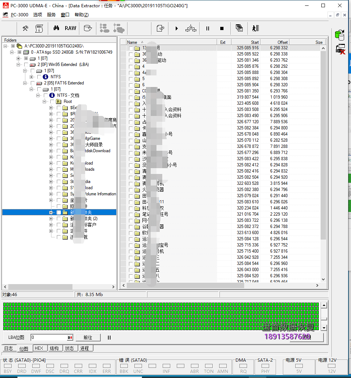Screen dimensions: 351x378
Task: Check the box on row with start 319 807 544
Action: [x=130, y=97]
